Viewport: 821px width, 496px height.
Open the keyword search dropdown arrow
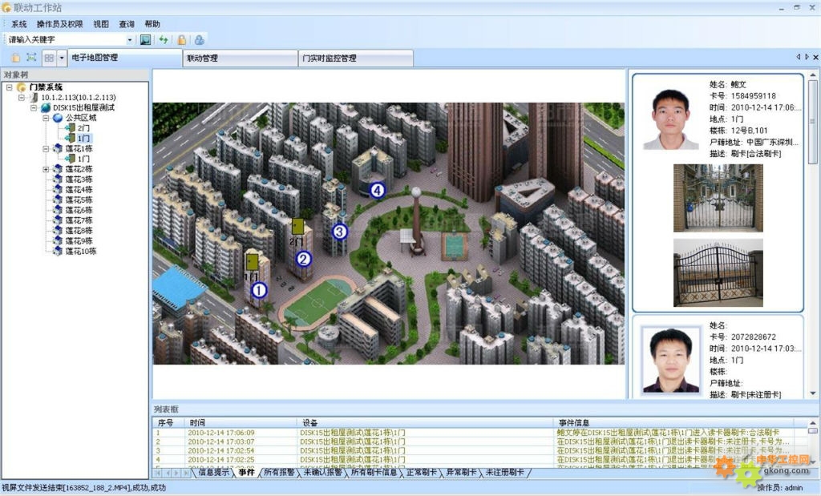[130, 39]
